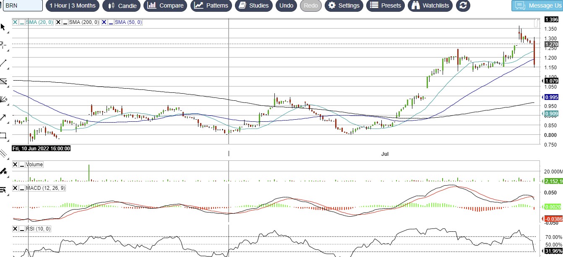Open the Candle chart type dropdown
563x257 pixels.
pyautogui.click(x=123, y=5)
